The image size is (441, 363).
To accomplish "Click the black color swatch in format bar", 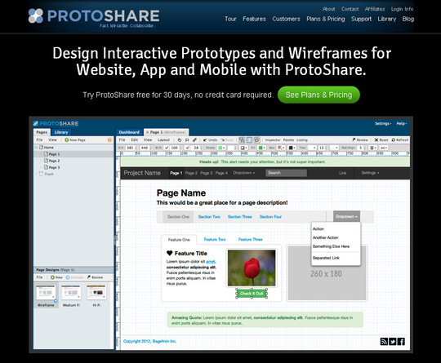I will 291,148.
